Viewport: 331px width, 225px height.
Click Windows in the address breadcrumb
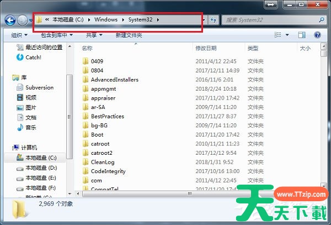tap(106, 20)
